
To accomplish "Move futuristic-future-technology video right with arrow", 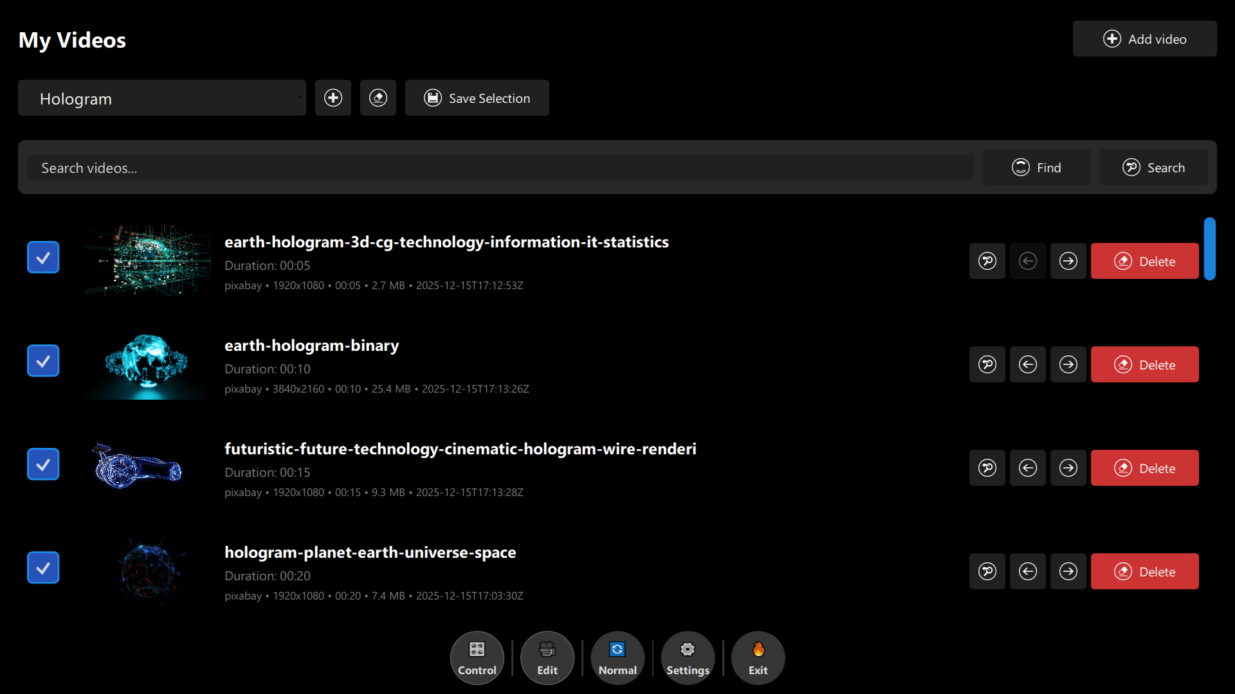I will [x=1068, y=468].
